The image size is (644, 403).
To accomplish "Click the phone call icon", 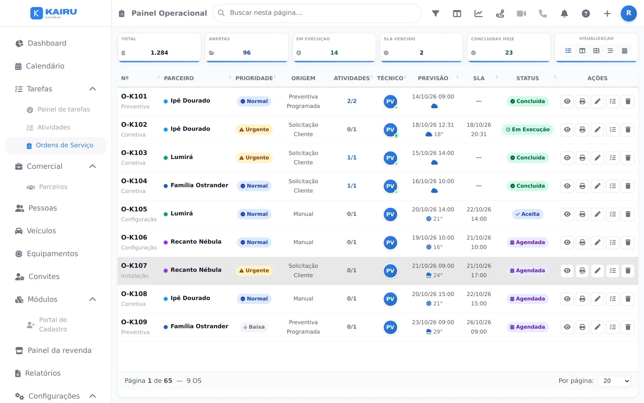I will (x=543, y=13).
